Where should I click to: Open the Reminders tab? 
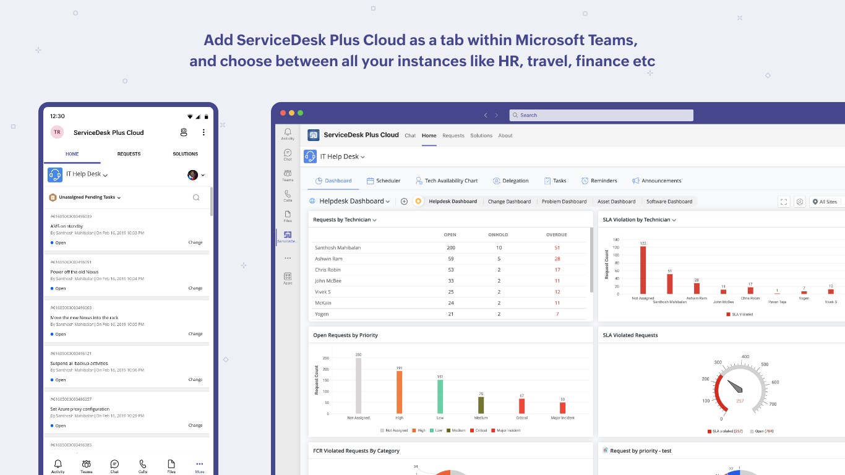coord(599,181)
